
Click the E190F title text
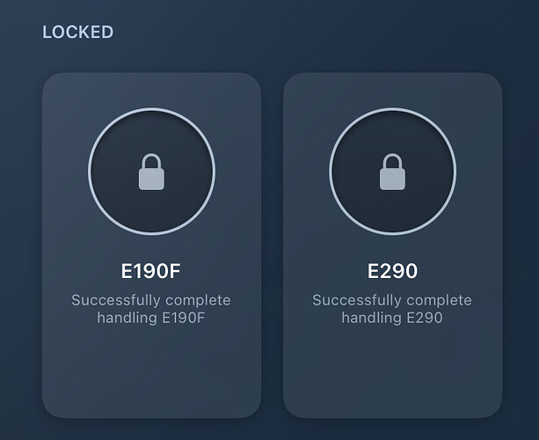pyautogui.click(x=151, y=271)
